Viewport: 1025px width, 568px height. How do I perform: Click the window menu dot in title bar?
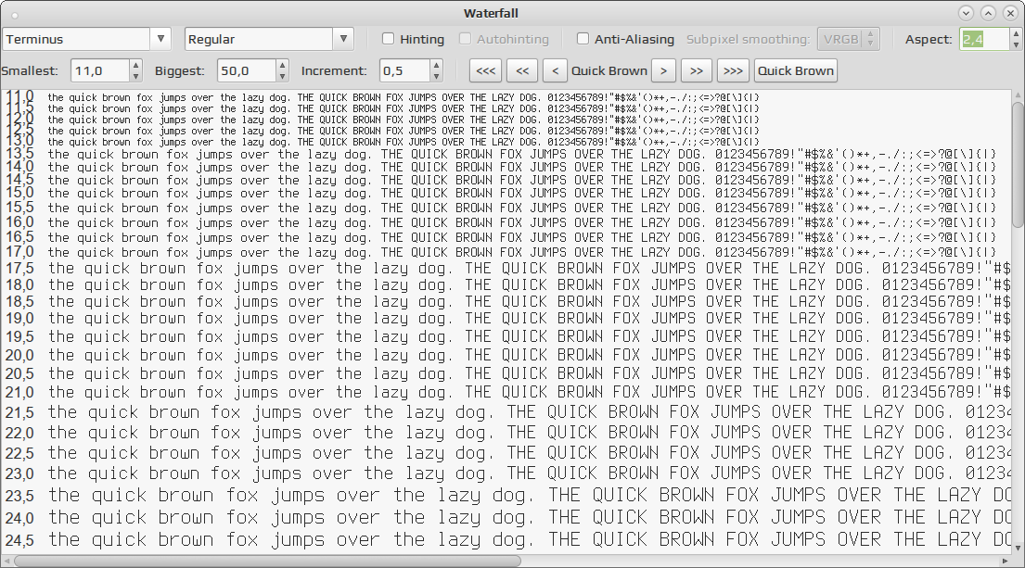15,15
